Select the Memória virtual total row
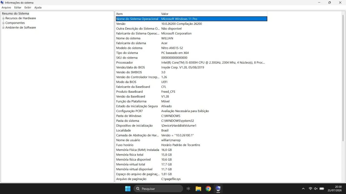 pos(191,164)
